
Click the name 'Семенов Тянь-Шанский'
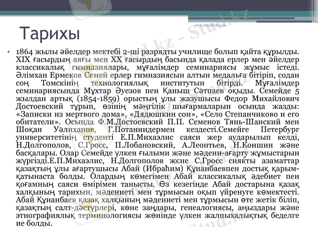pyautogui.click(x=235, y=122)
